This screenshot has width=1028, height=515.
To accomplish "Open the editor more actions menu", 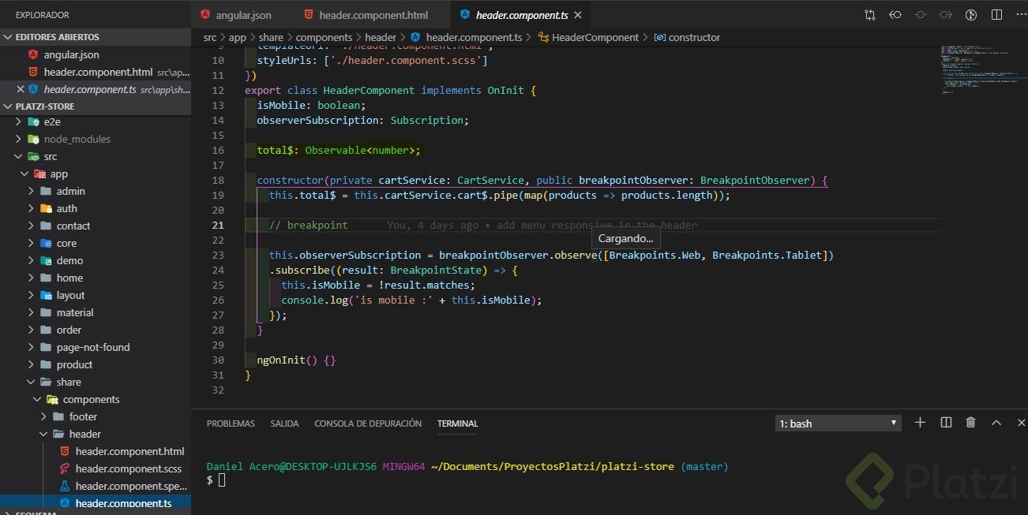I will click(1020, 15).
